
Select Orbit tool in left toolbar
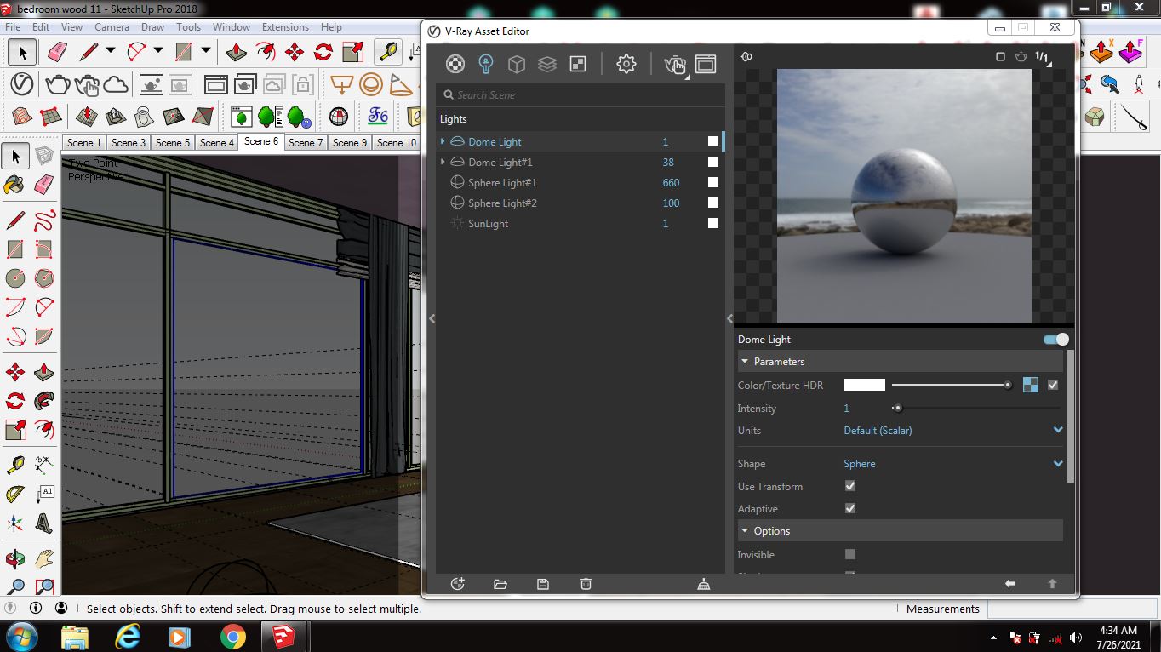14,559
